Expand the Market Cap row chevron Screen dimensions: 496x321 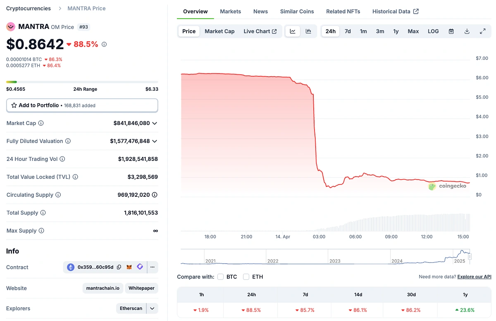click(155, 123)
